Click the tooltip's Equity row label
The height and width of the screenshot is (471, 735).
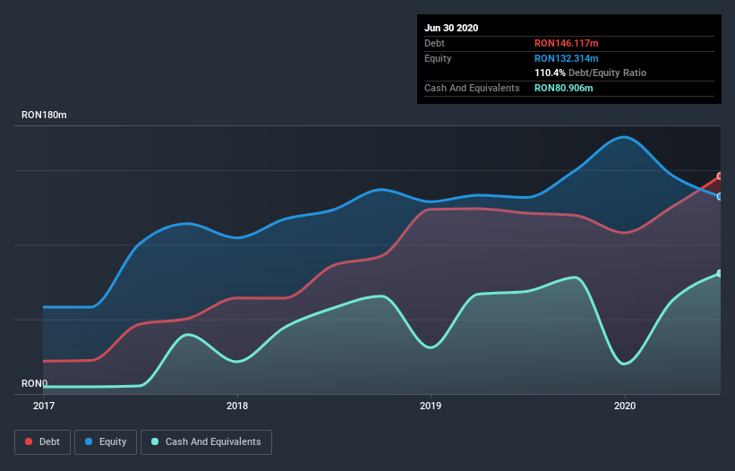point(438,58)
